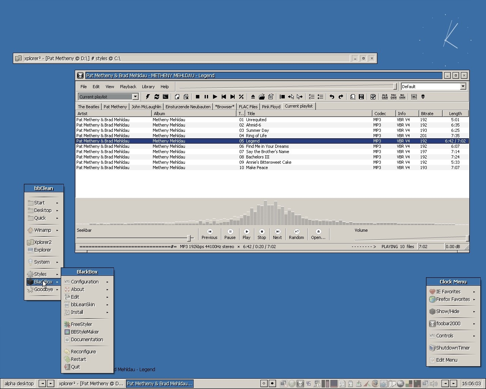Click the taskbar clock showing 16:06:03
The height and width of the screenshot is (389, 486).
click(x=471, y=384)
